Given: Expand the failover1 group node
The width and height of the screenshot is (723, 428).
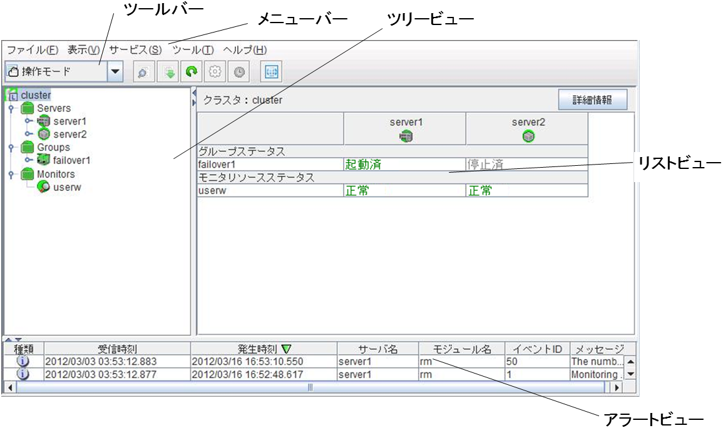Looking at the screenshot, I should 29,161.
